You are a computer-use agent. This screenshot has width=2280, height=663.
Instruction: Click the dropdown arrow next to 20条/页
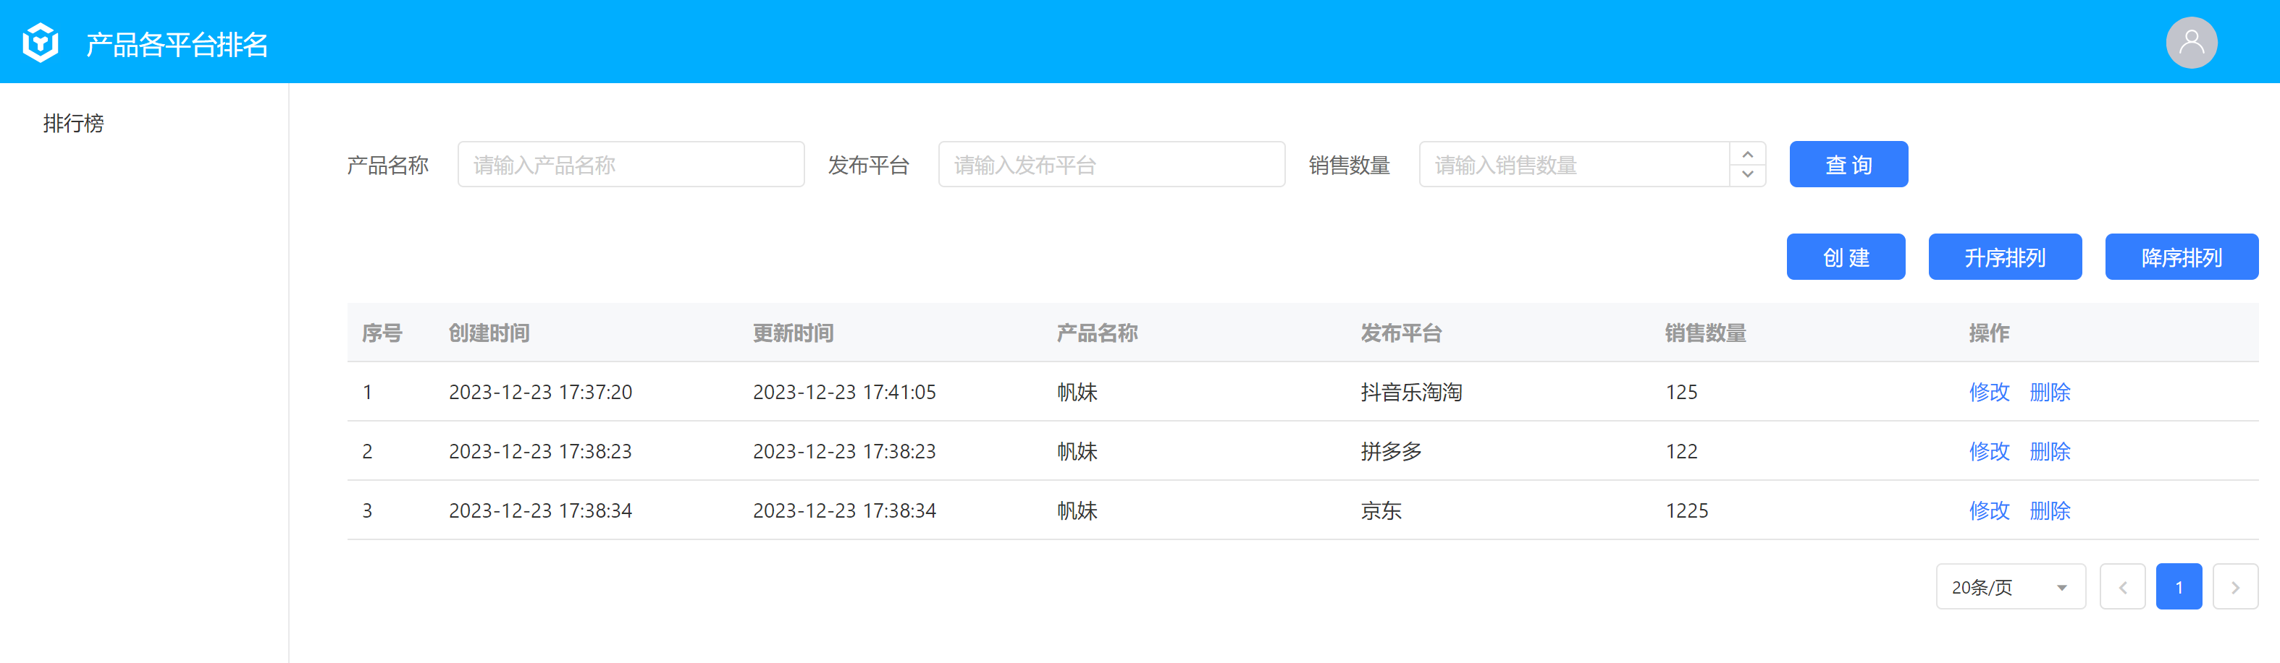coord(2062,586)
